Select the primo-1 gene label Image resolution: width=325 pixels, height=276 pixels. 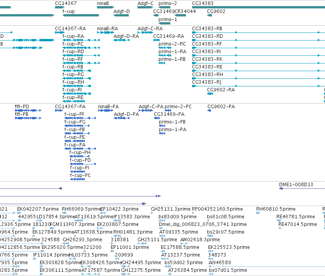tap(168, 19)
